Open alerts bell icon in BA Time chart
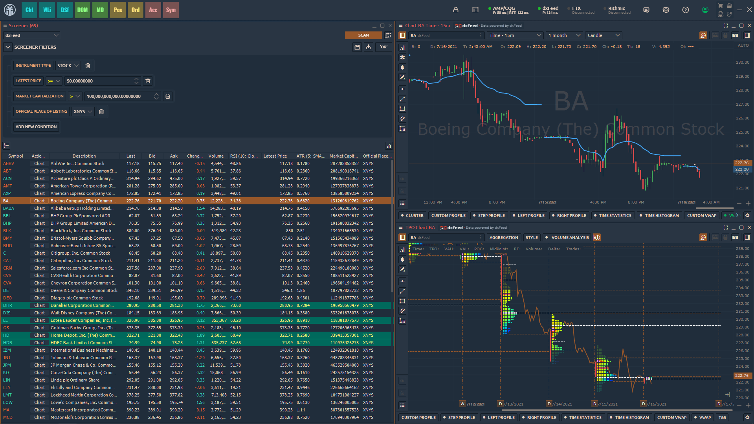This screenshot has height=424, width=754. click(x=402, y=67)
